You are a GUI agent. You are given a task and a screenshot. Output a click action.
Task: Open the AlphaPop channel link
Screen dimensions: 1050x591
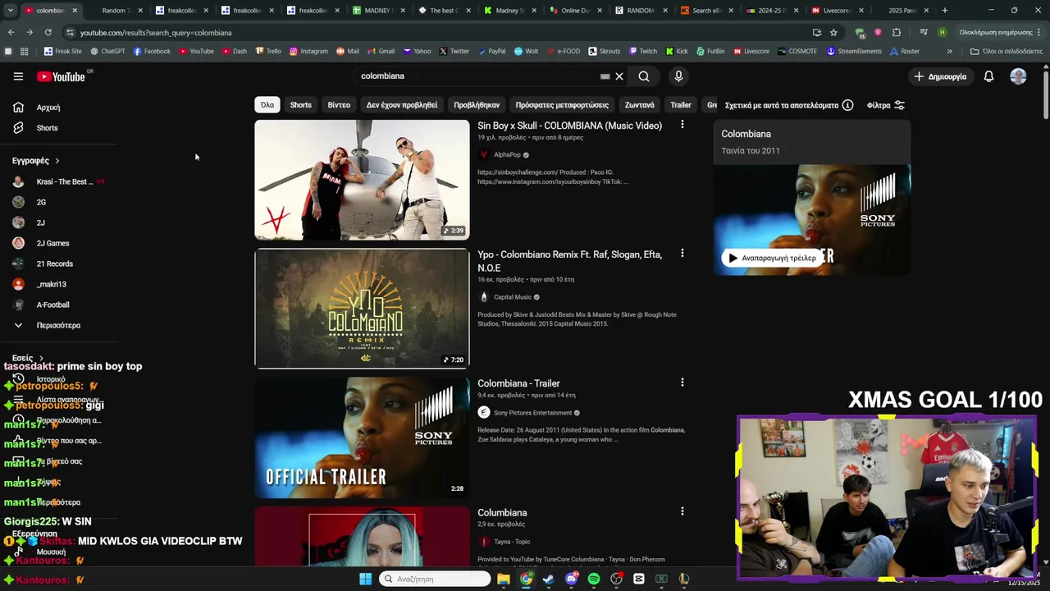507,154
